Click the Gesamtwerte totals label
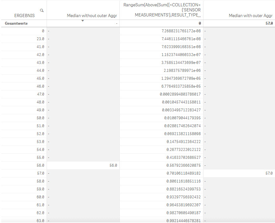 pyautogui.click(x=16, y=23)
